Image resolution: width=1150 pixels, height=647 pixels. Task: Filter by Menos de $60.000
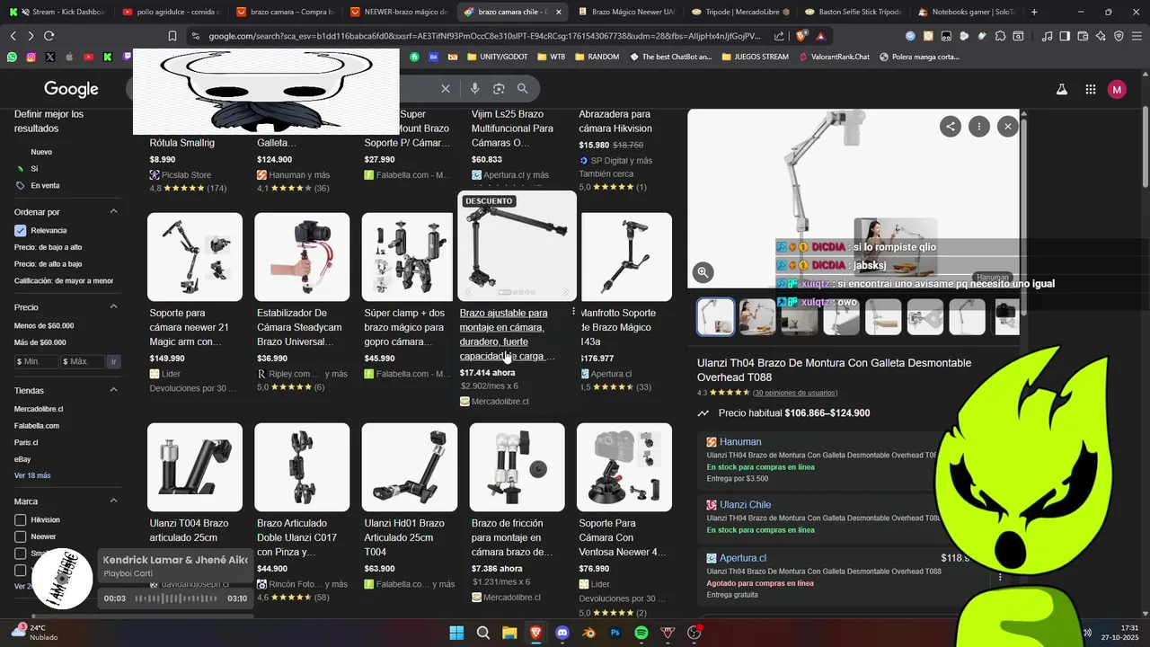(x=44, y=325)
